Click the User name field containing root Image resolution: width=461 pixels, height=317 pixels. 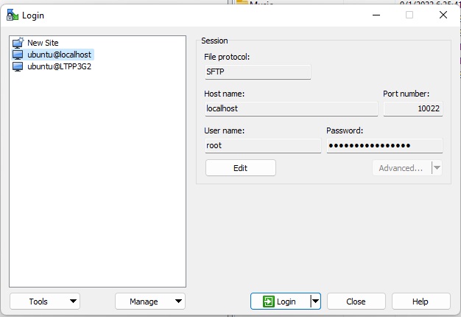pos(263,145)
